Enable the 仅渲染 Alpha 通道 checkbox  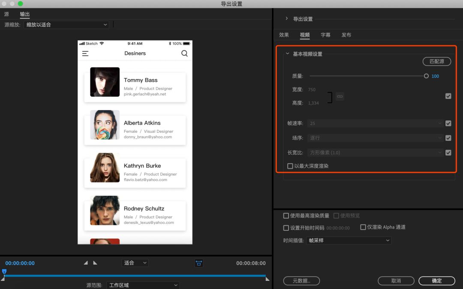click(x=363, y=227)
